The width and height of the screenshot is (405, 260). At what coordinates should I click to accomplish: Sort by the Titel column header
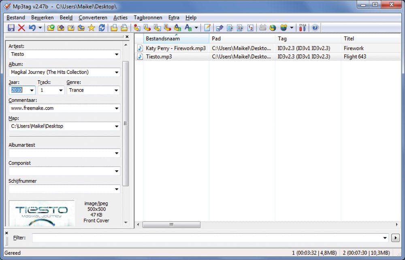click(371, 39)
